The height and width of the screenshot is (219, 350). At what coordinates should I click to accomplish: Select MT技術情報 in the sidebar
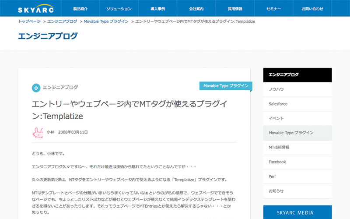click(x=297, y=148)
